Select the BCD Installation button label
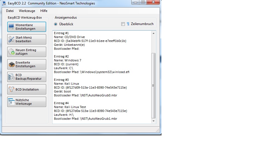Image resolution: width=267 pixels, height=150 pixels. (27, 89)
